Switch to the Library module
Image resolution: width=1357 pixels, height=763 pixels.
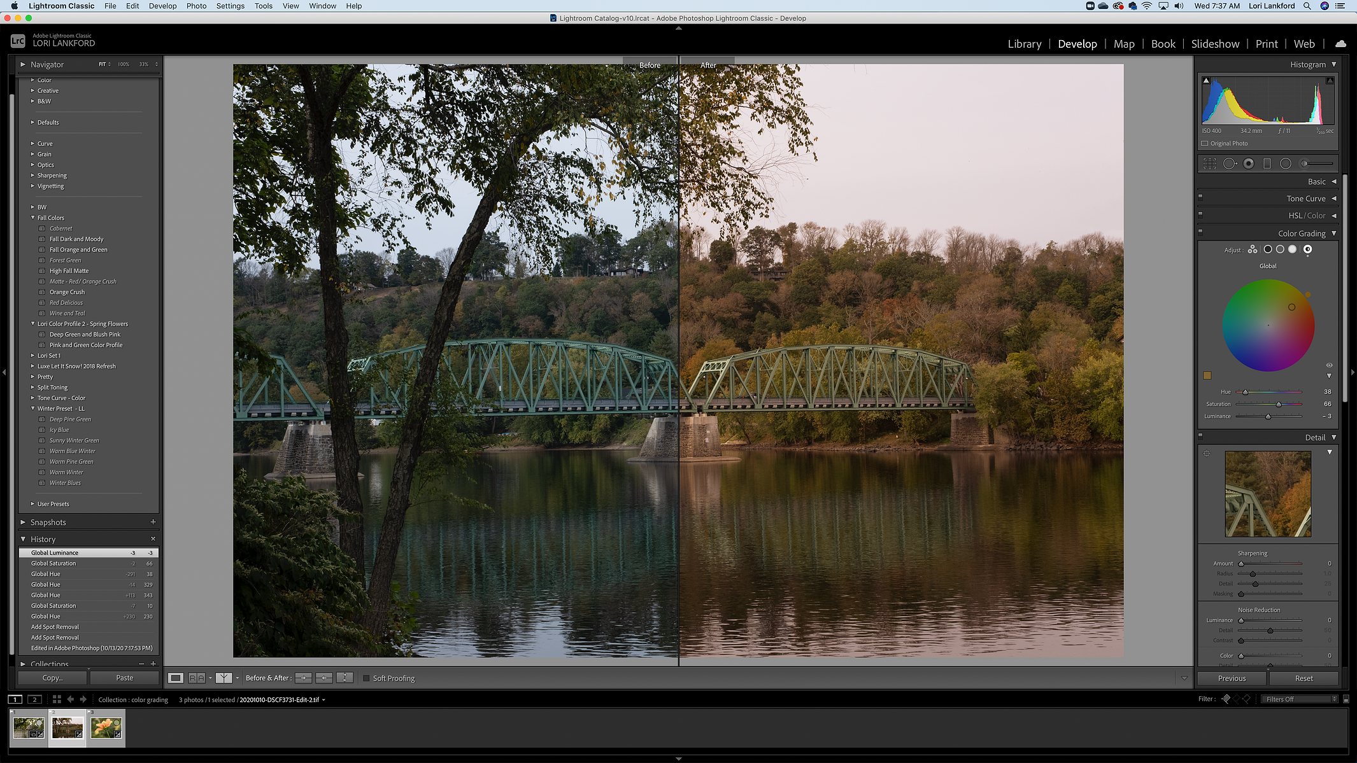(1024, 44)
